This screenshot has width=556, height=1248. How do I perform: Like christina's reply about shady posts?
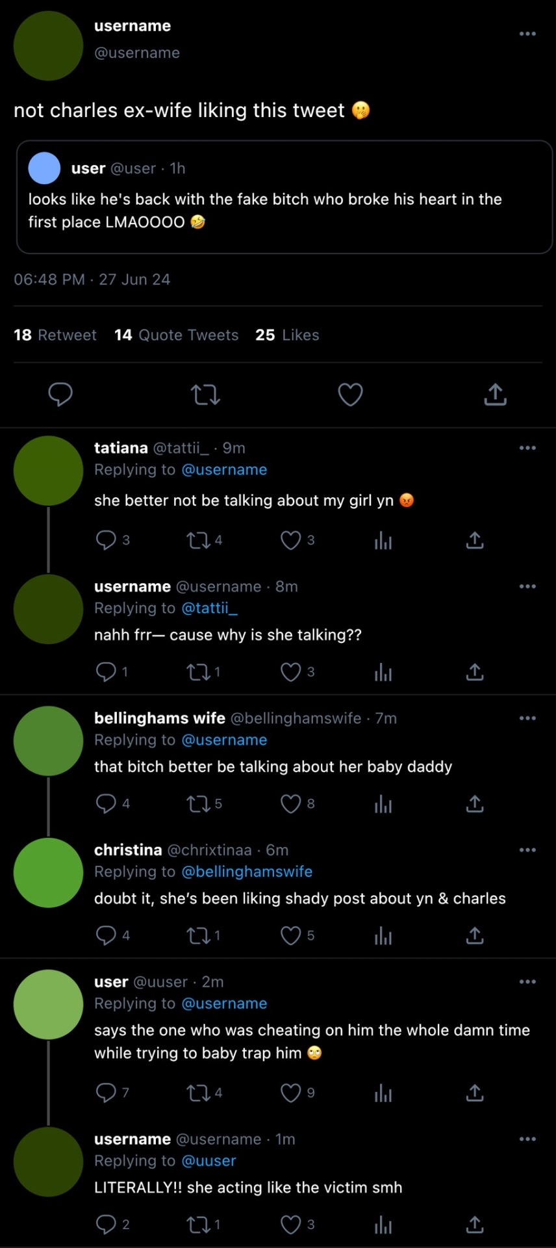pyautogui.click(x=290, y=935)
